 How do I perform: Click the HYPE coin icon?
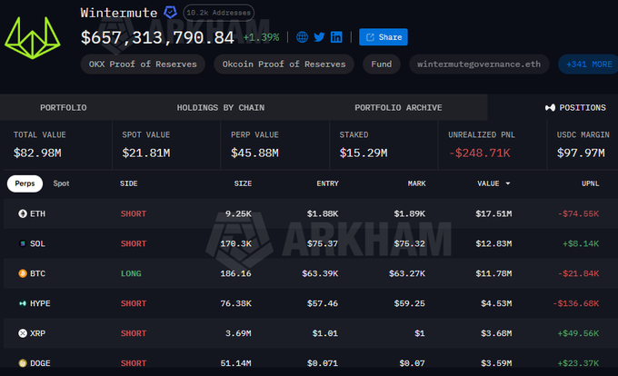(x=23, y=303)
